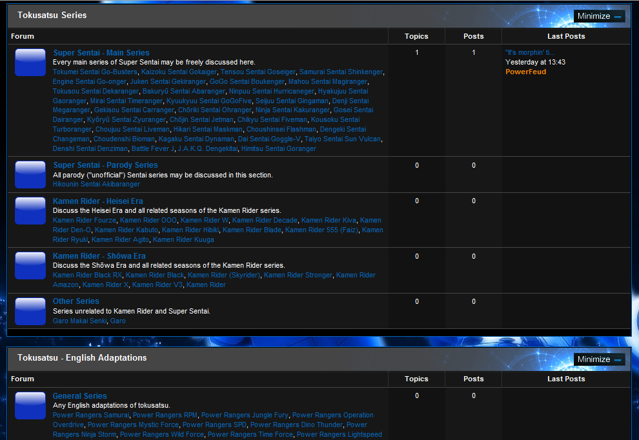Open the Kamen Rider - Shōwa Era forum
The image size is (639, 440).
(99, 256)
